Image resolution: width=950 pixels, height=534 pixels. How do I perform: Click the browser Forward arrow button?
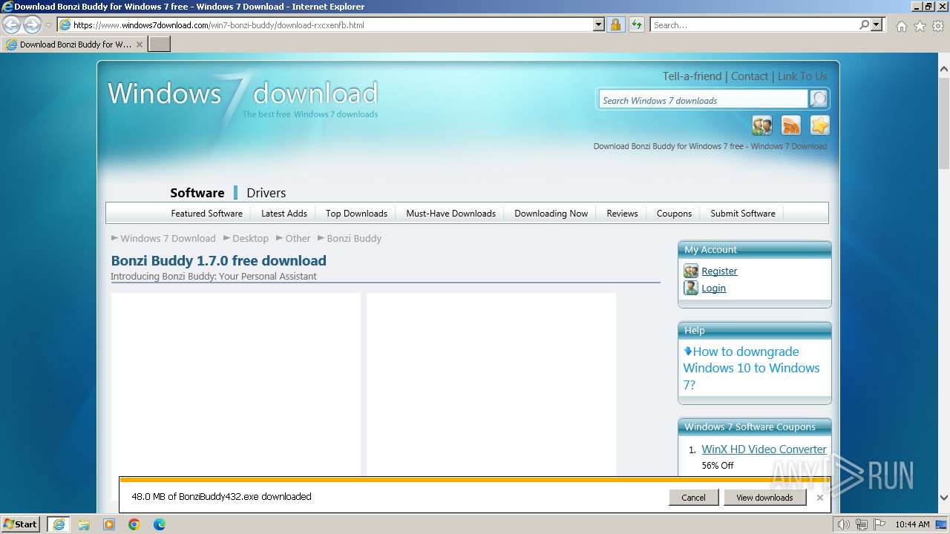pyautogui.click(x=32, y=25)
